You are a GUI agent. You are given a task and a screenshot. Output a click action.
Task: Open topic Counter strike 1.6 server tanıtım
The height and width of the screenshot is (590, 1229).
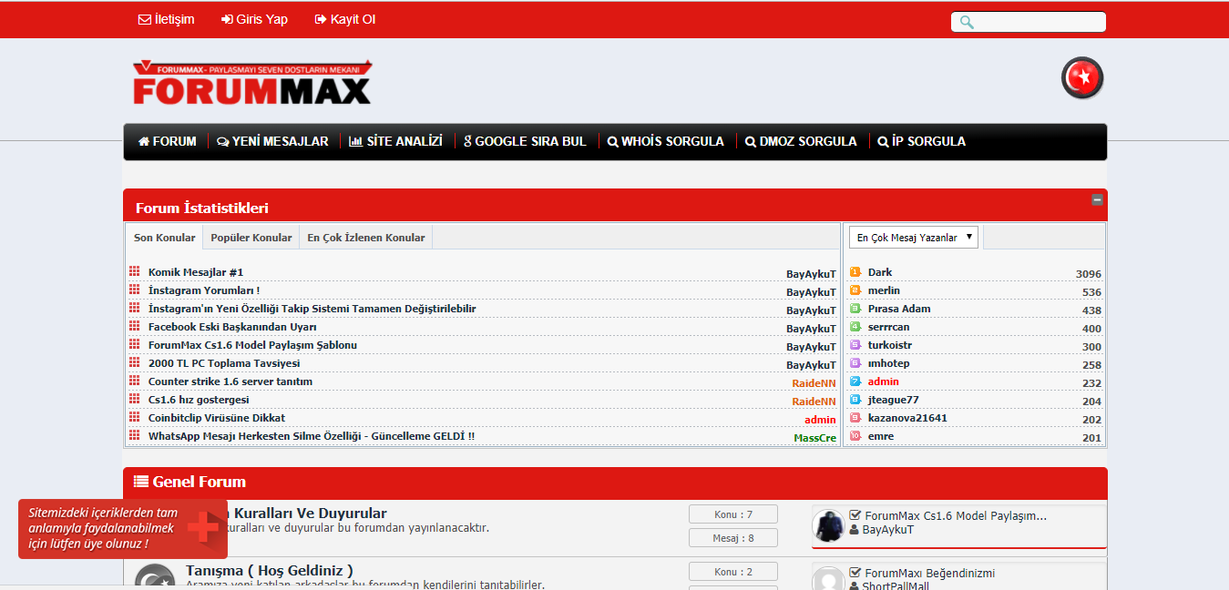[230, 381]
